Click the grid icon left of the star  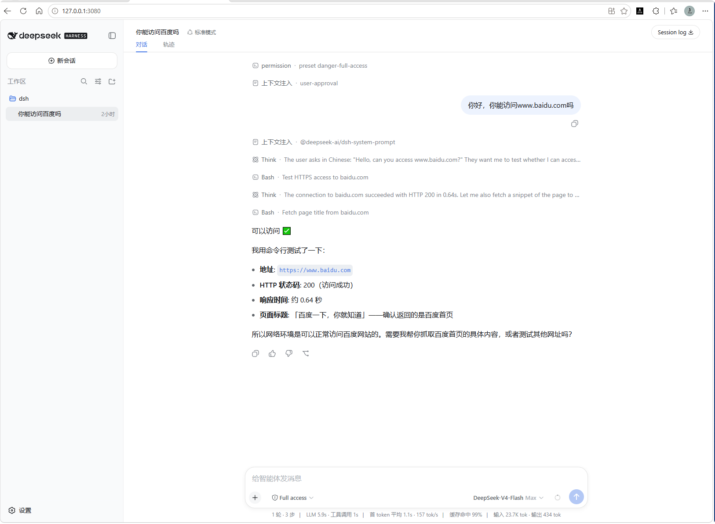tap(612, 11)
